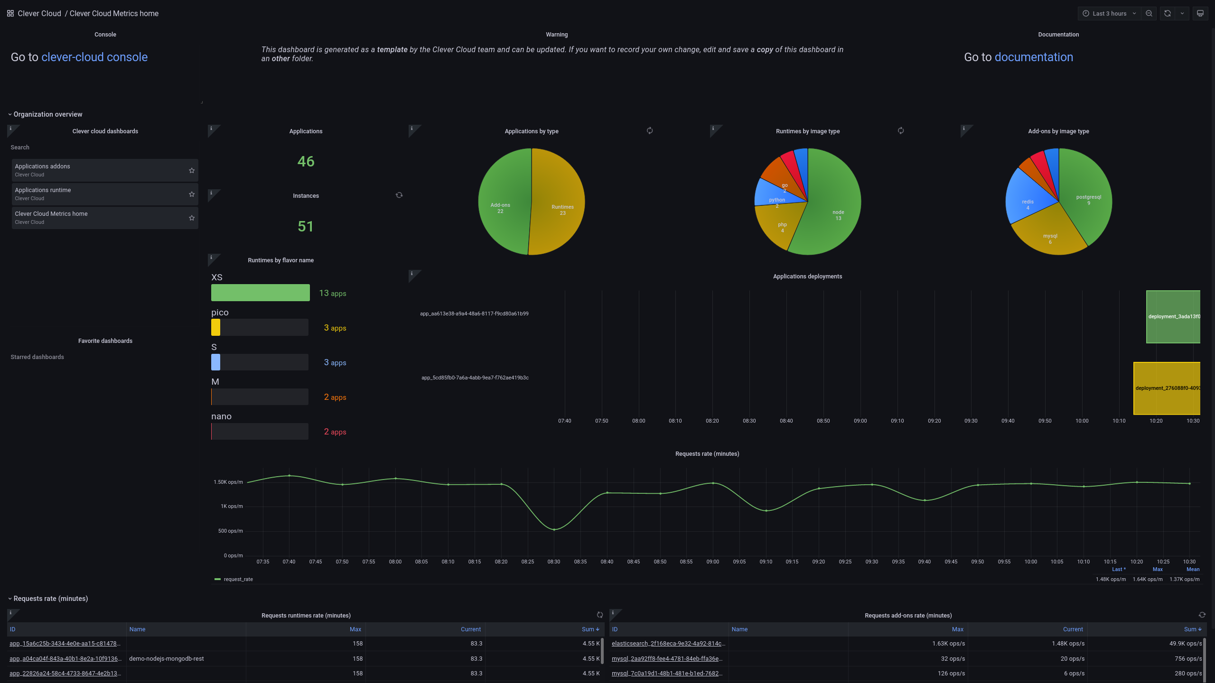The height and width of the screenshot is (683, 1215).
Task: Click the Go to clever-cloud console link
Action: 94,56
